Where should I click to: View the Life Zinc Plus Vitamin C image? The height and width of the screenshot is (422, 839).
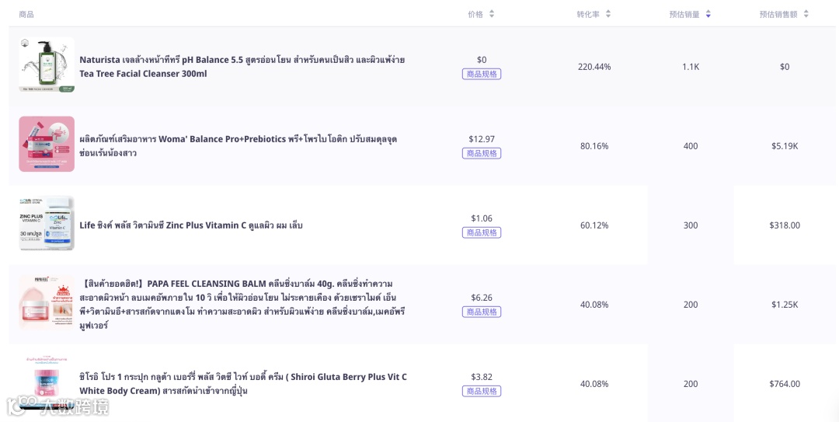(47, 224)
